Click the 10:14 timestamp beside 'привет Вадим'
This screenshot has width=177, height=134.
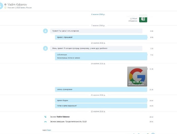pos(151,101)
